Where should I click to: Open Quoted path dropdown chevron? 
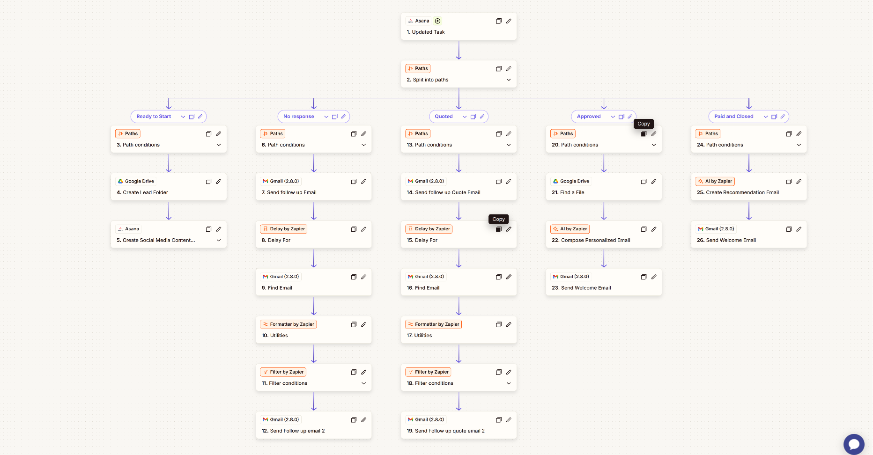(465, 117)
